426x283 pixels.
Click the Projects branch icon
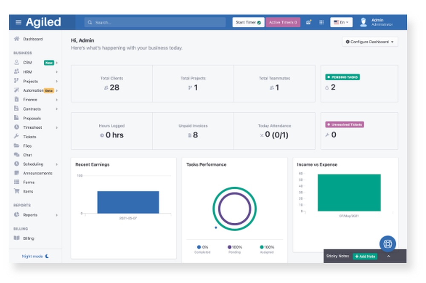pos(16,81)
